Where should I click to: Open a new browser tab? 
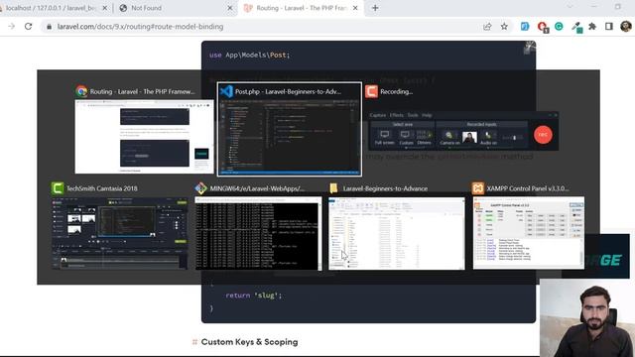[x=375, y=8]
